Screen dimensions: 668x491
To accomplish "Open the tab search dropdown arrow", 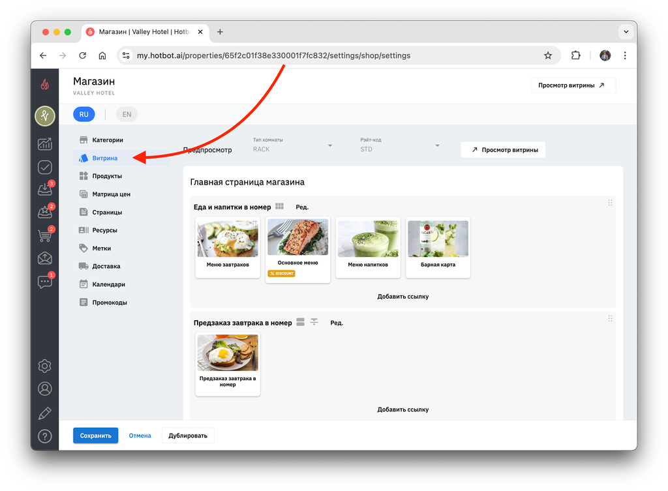I will click(x=626, y=31).
